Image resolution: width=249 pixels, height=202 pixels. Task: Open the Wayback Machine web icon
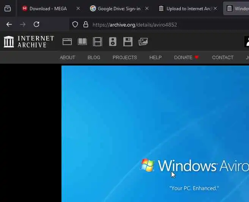click(x=67, y=42)
